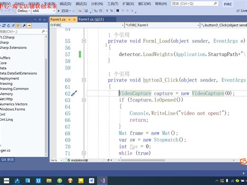Click the sync icon in Solution Explorer toolbar
Image resolution: width=247 pixels, height=185 pixels.
coord(4,26)
